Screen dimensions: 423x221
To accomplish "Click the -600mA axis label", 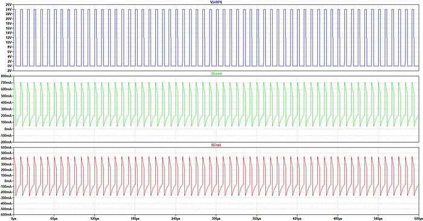I will point(6,214).
